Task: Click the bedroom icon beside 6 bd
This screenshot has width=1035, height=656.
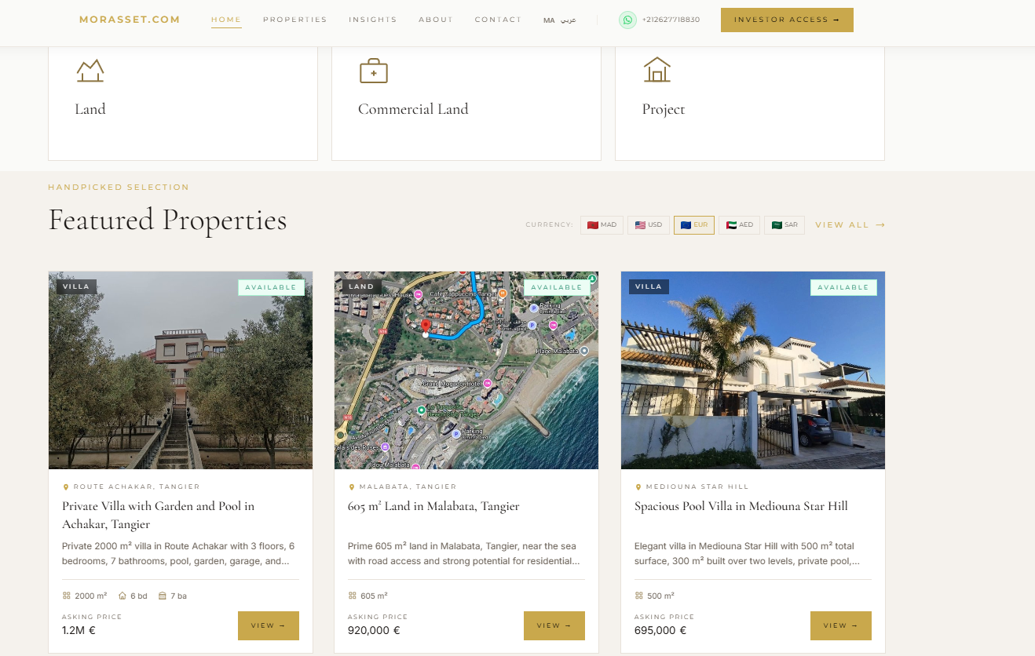Action: click(x=123, y=596)
